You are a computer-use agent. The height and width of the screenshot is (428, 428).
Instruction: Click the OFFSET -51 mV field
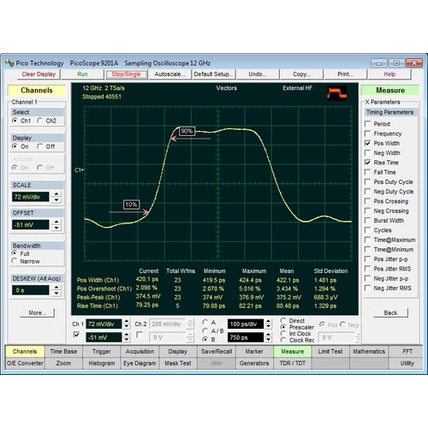(31, 224)
